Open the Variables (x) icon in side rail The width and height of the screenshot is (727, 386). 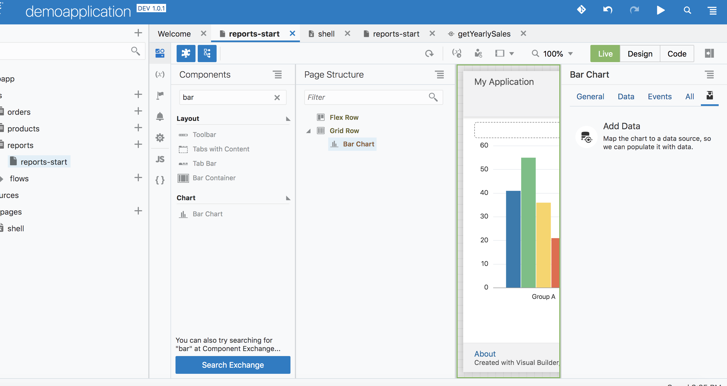[160, 74]
